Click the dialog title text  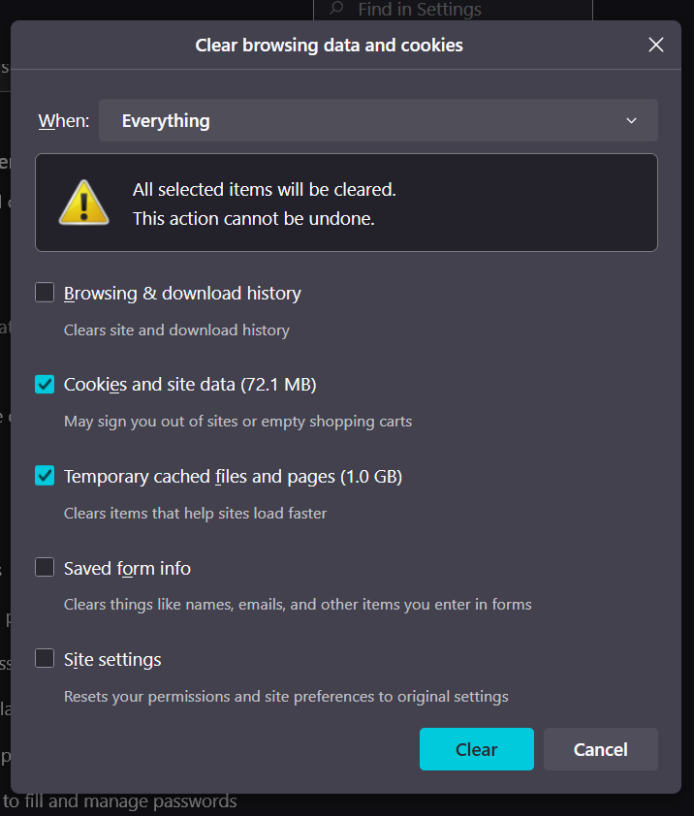tap(330, 45)
